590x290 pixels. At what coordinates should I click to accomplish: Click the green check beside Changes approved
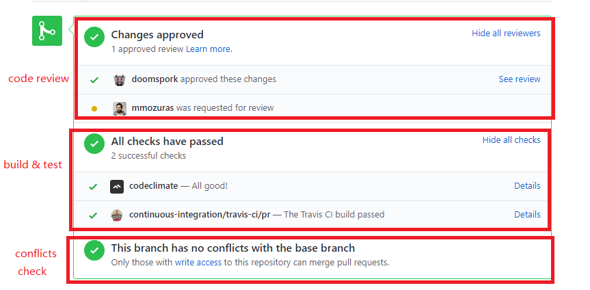coord(94,38)
